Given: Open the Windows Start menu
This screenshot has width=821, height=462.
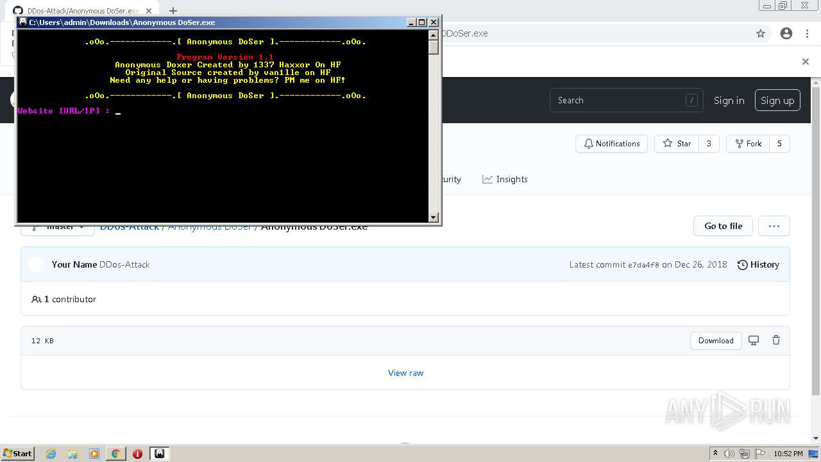Looking at the screenshot, I should point(17,453).
